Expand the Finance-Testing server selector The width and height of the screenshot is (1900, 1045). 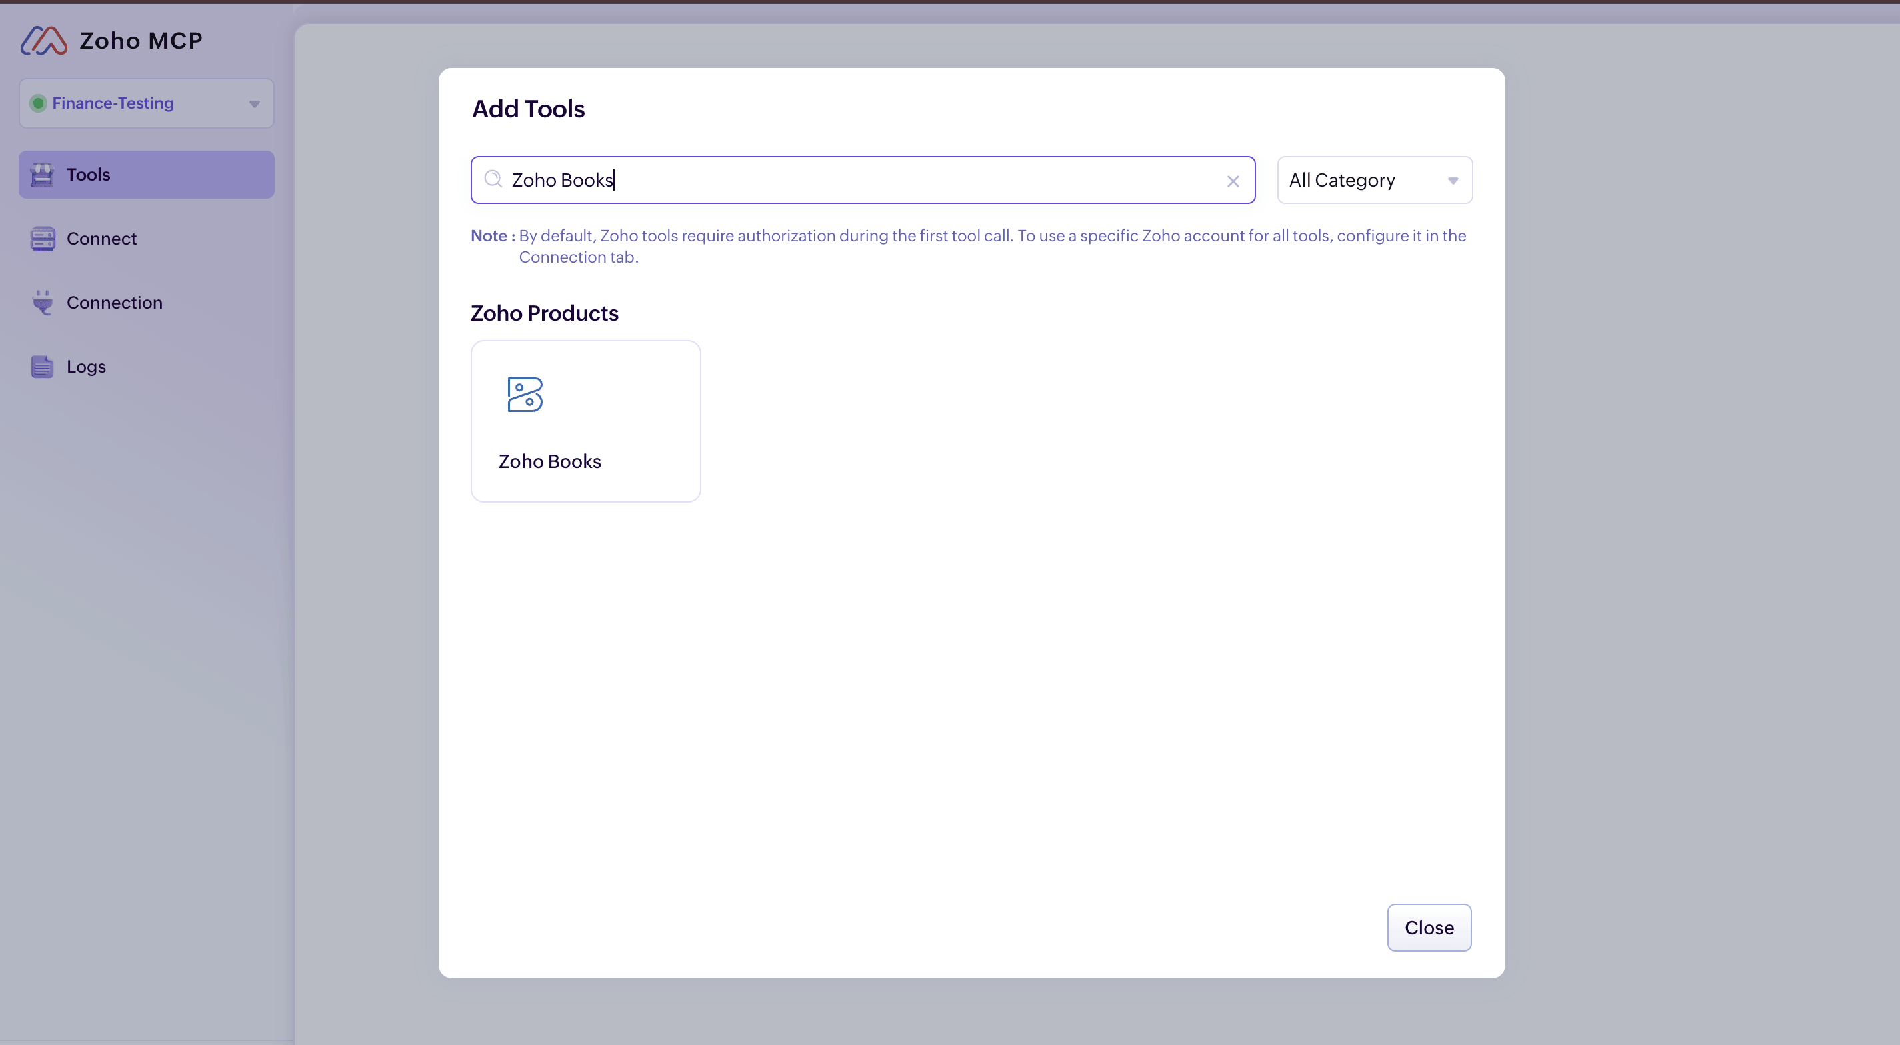(146, 103)
